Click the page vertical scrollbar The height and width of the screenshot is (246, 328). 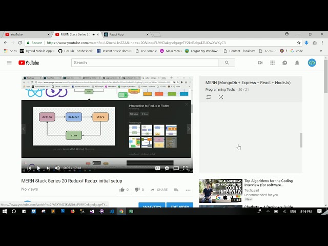coord(326,76)
